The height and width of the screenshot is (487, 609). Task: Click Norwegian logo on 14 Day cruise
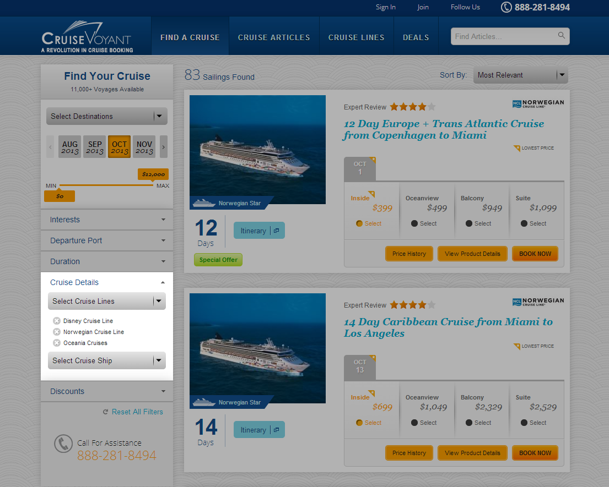tap(538, 302)
